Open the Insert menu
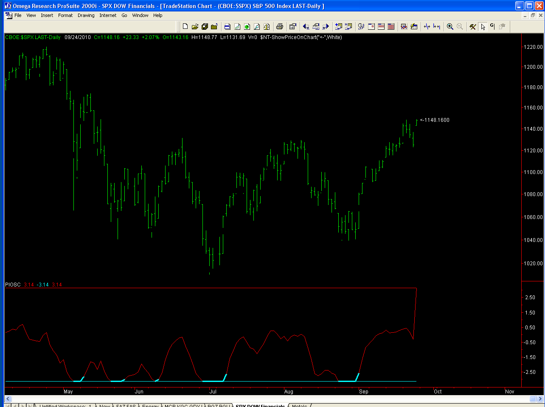 (x=47, y=15)
